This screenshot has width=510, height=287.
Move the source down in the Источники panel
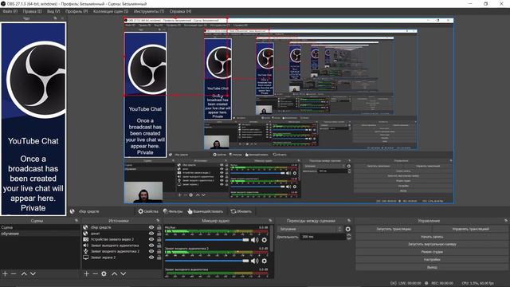(x=123, y=273)
